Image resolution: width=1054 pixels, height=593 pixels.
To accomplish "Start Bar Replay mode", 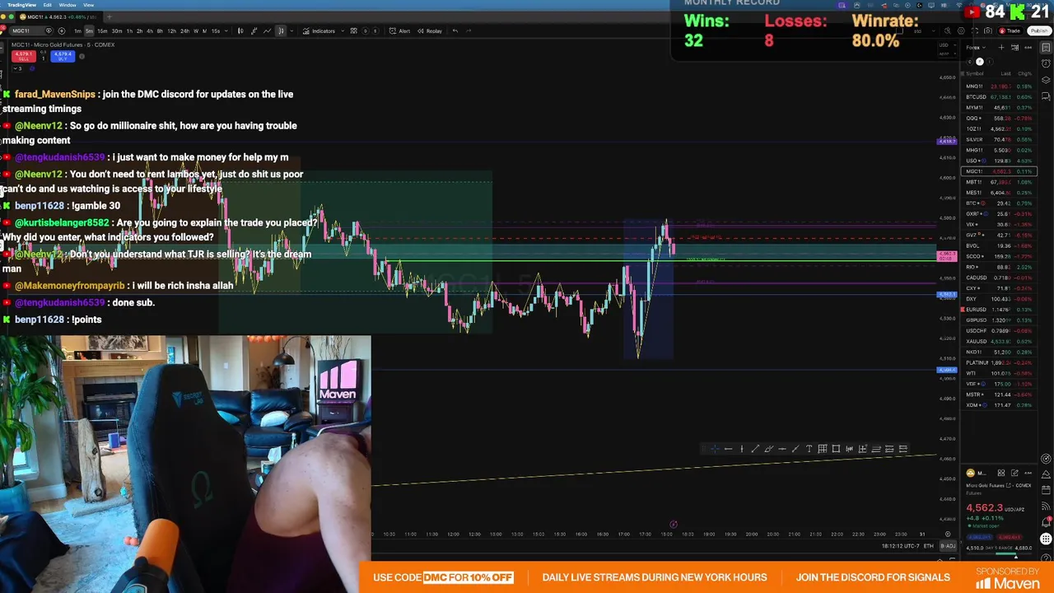I will coord(430,31).
